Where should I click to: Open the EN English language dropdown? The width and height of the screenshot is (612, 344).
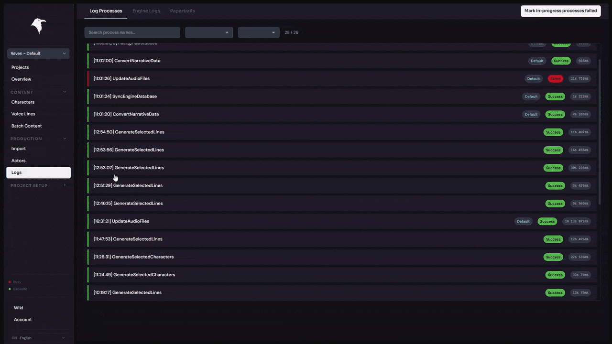click(x=38, y=338)
